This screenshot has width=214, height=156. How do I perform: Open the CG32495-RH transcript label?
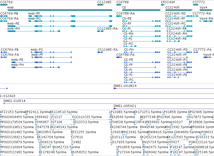177,34
